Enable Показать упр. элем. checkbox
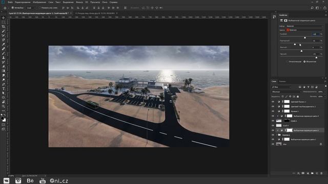The image size is (328, 184). click(40, 8)
